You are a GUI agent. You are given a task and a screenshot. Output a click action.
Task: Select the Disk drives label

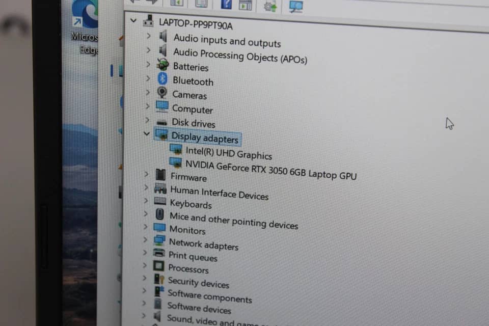(x=194, y=123)
